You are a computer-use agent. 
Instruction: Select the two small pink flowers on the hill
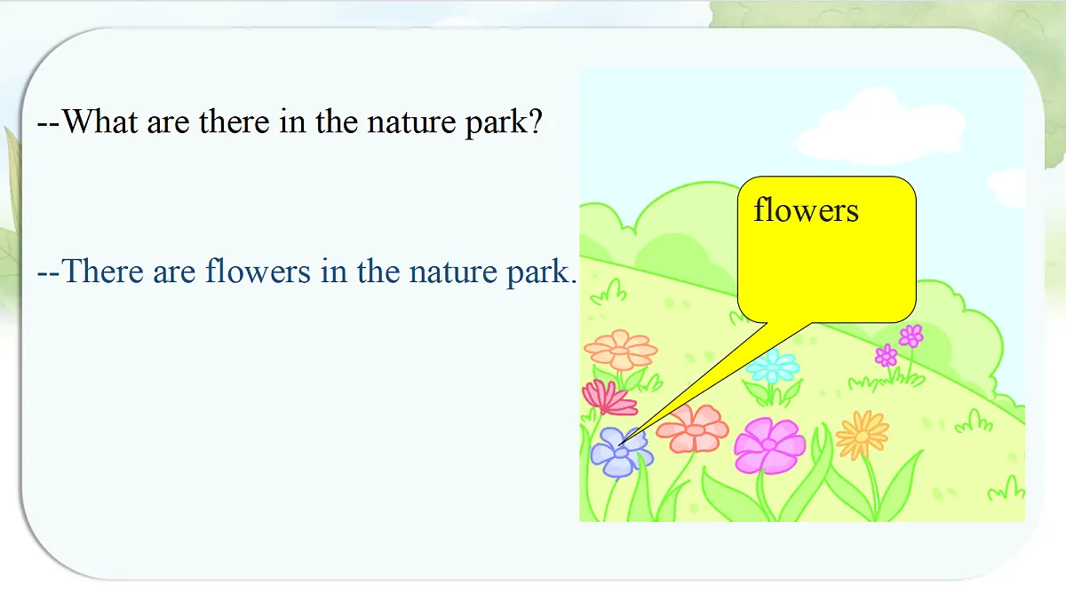899,346
